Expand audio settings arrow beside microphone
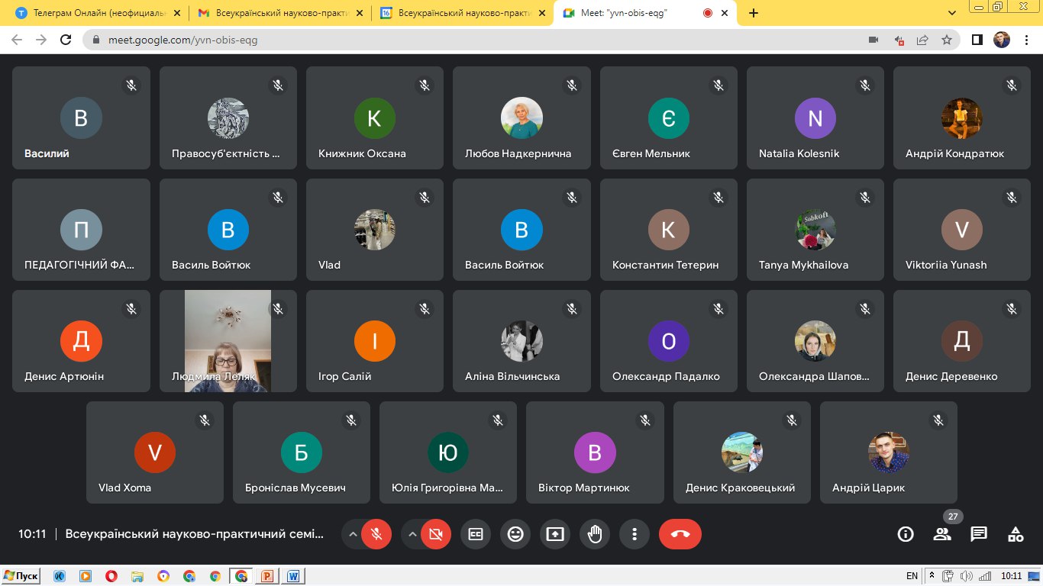1043x586 pixels. [353, 534]
